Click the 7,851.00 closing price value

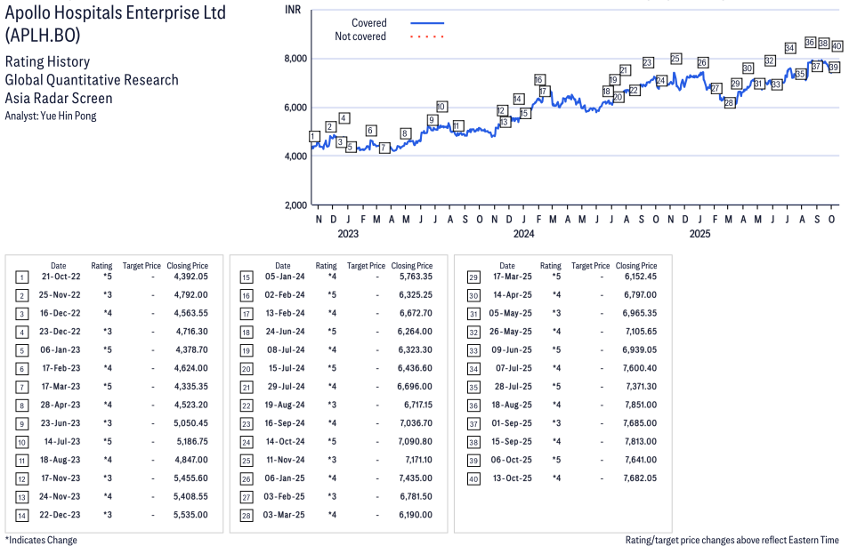tap(635, 405)
